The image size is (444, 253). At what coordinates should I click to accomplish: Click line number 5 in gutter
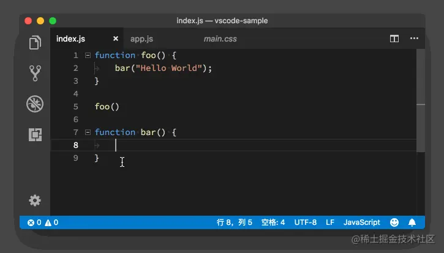pyautogui.click(x=75, y=107)
